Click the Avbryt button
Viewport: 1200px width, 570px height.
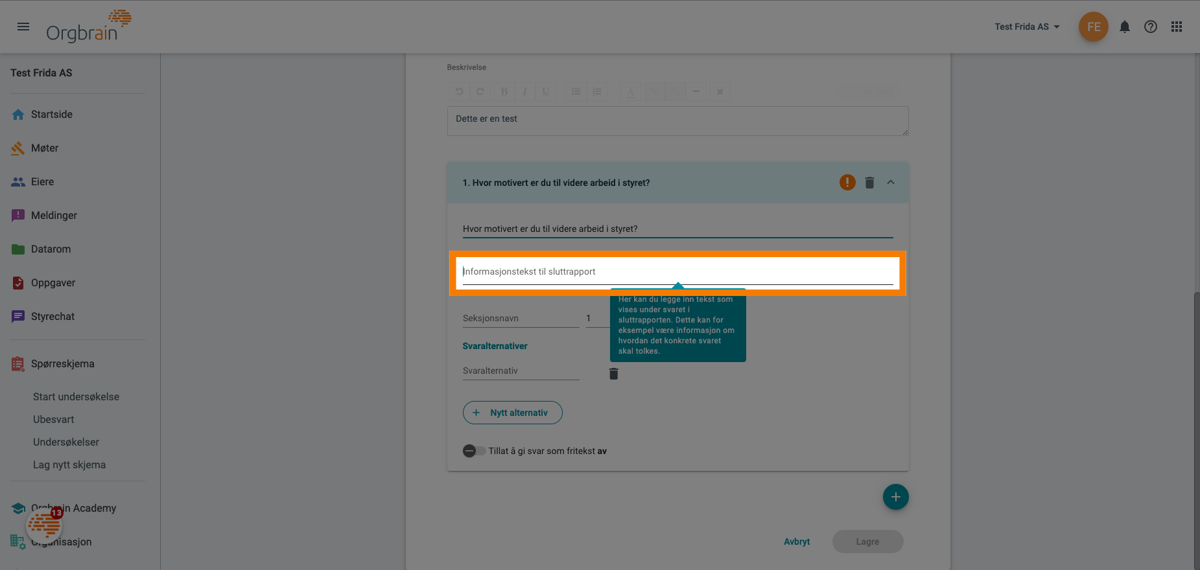click(x=797, y=541)
